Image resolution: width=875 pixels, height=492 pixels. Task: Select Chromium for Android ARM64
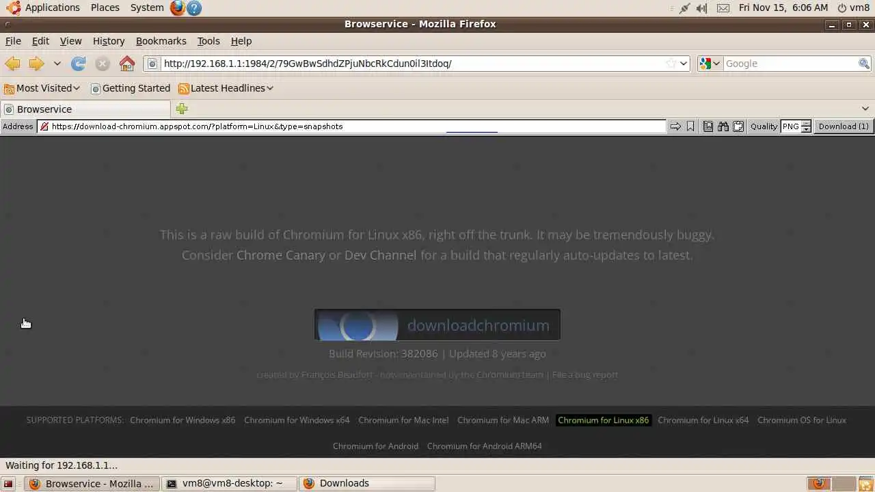click(485, 446)
